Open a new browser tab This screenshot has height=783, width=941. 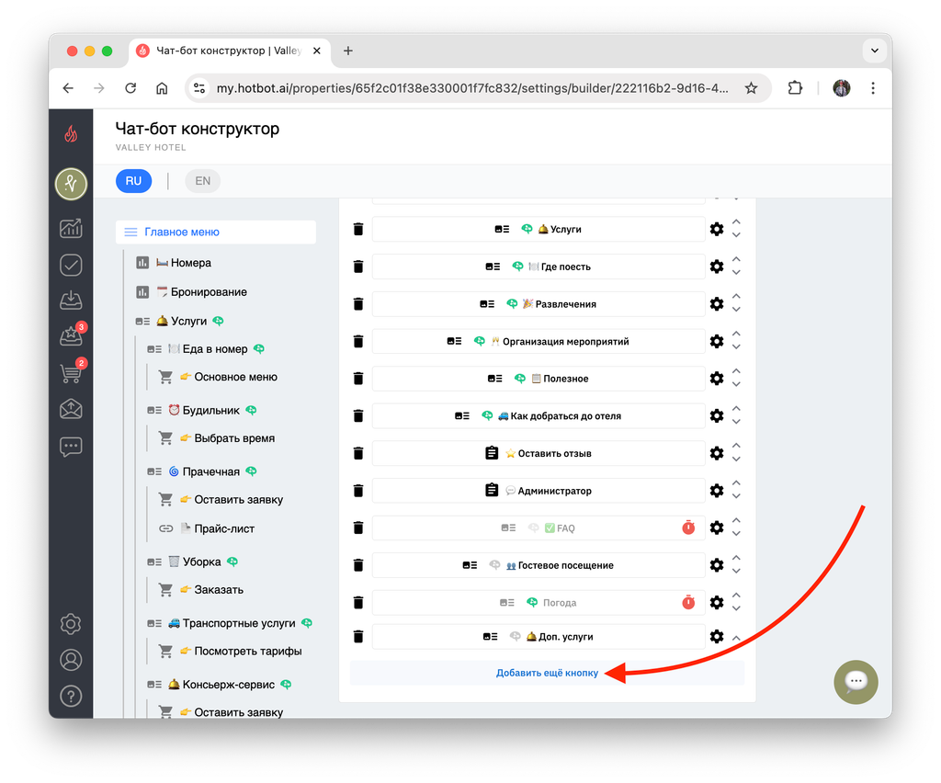(x=348, y=51)
